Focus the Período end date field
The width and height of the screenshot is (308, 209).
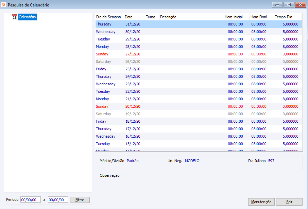58,200
